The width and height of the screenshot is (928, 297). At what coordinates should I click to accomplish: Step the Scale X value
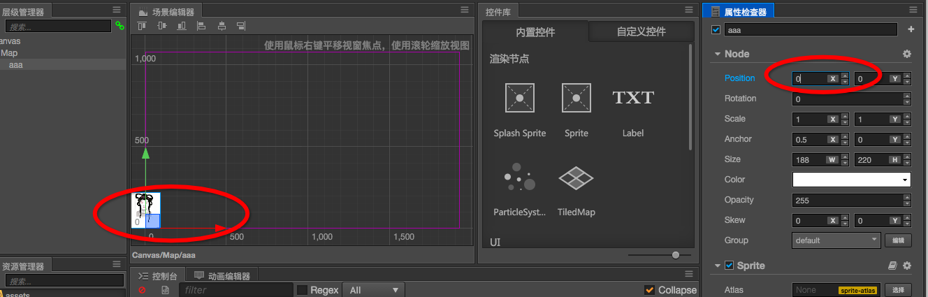click(845, 119)
